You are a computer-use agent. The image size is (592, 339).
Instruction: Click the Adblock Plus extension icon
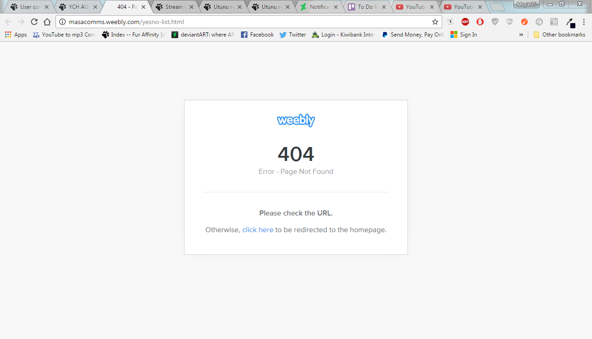[465, 22]
